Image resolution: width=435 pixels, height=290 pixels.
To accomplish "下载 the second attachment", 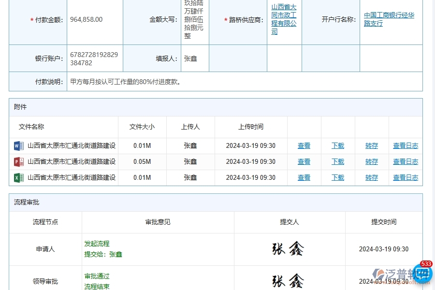I will tap(337, 161).
